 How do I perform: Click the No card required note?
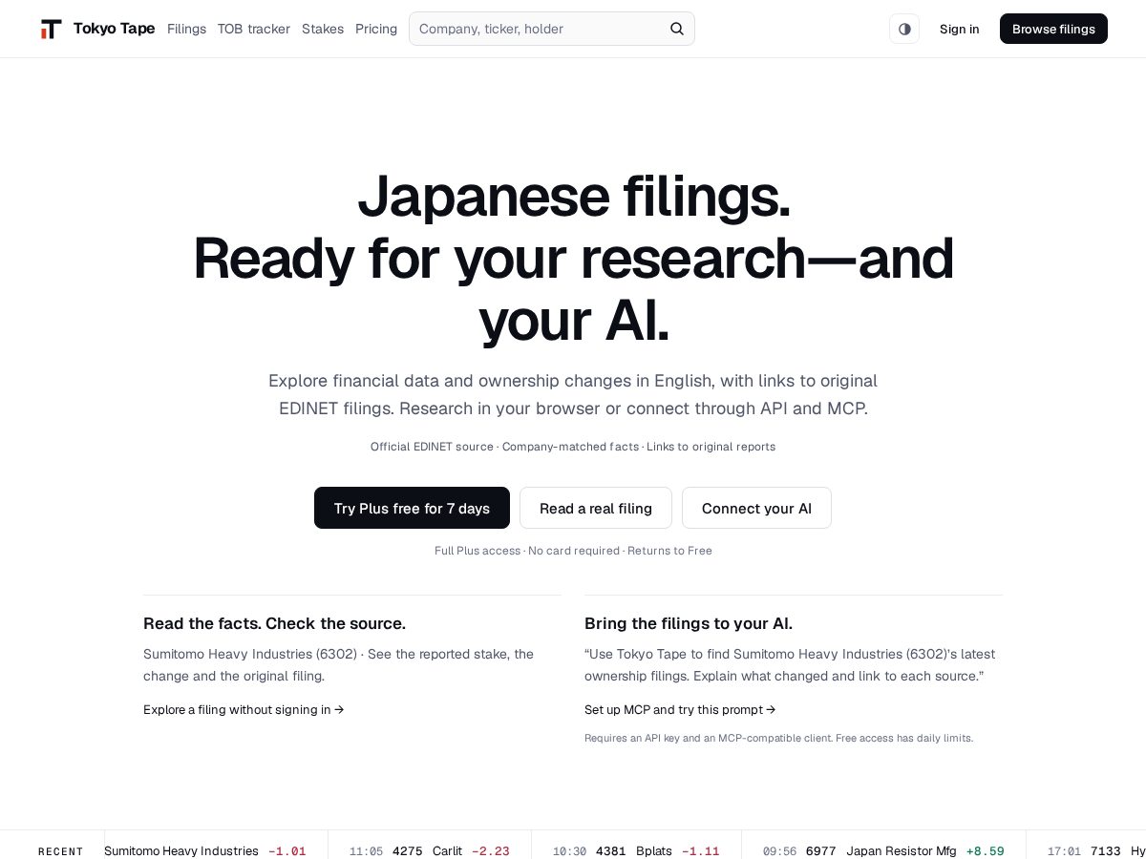574,551
